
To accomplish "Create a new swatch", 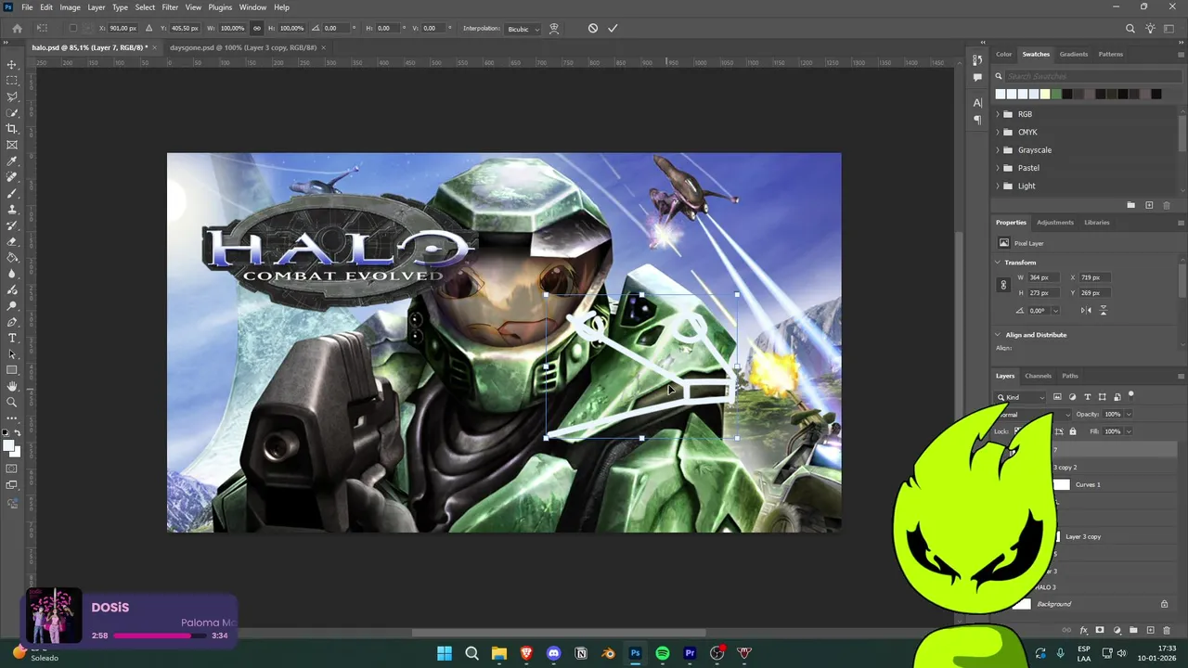I will point(1149,205).
